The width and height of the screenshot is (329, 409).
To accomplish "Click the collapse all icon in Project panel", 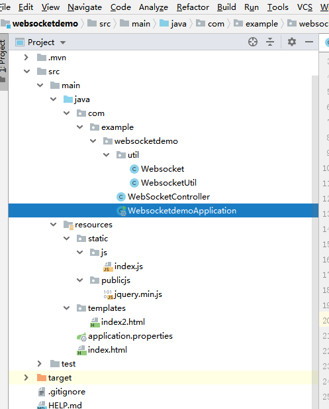I will pos(270,42).
